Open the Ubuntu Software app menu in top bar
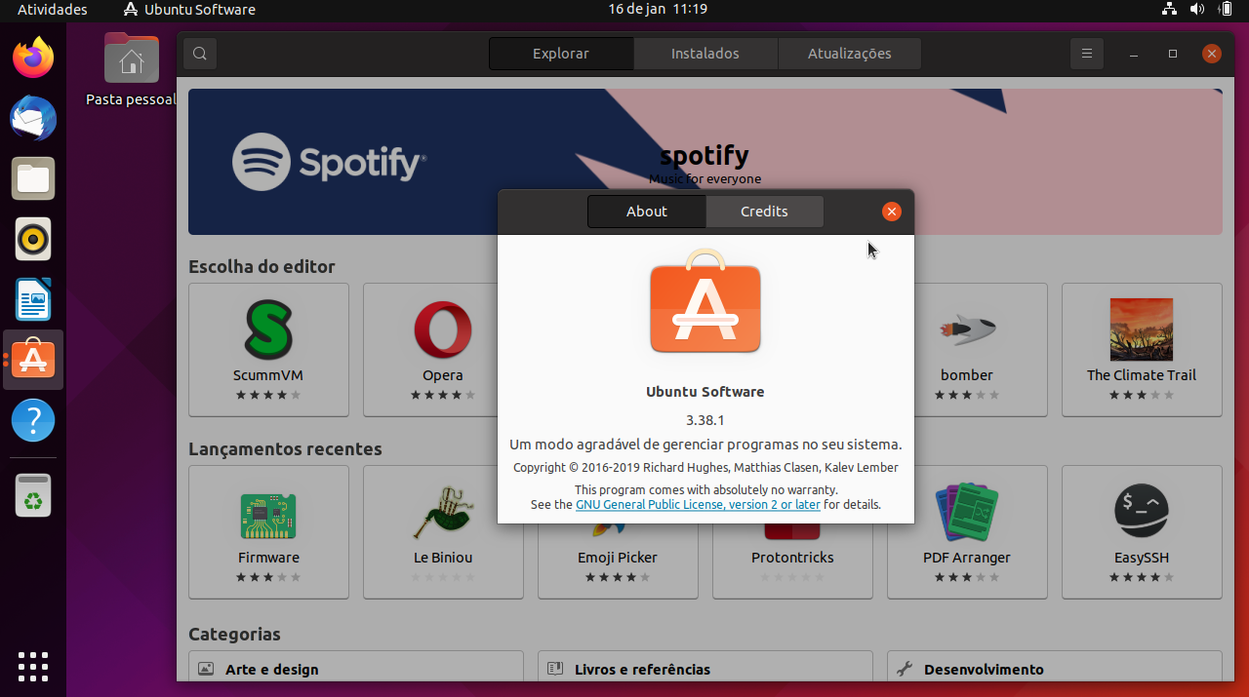 tap(189, 10)
